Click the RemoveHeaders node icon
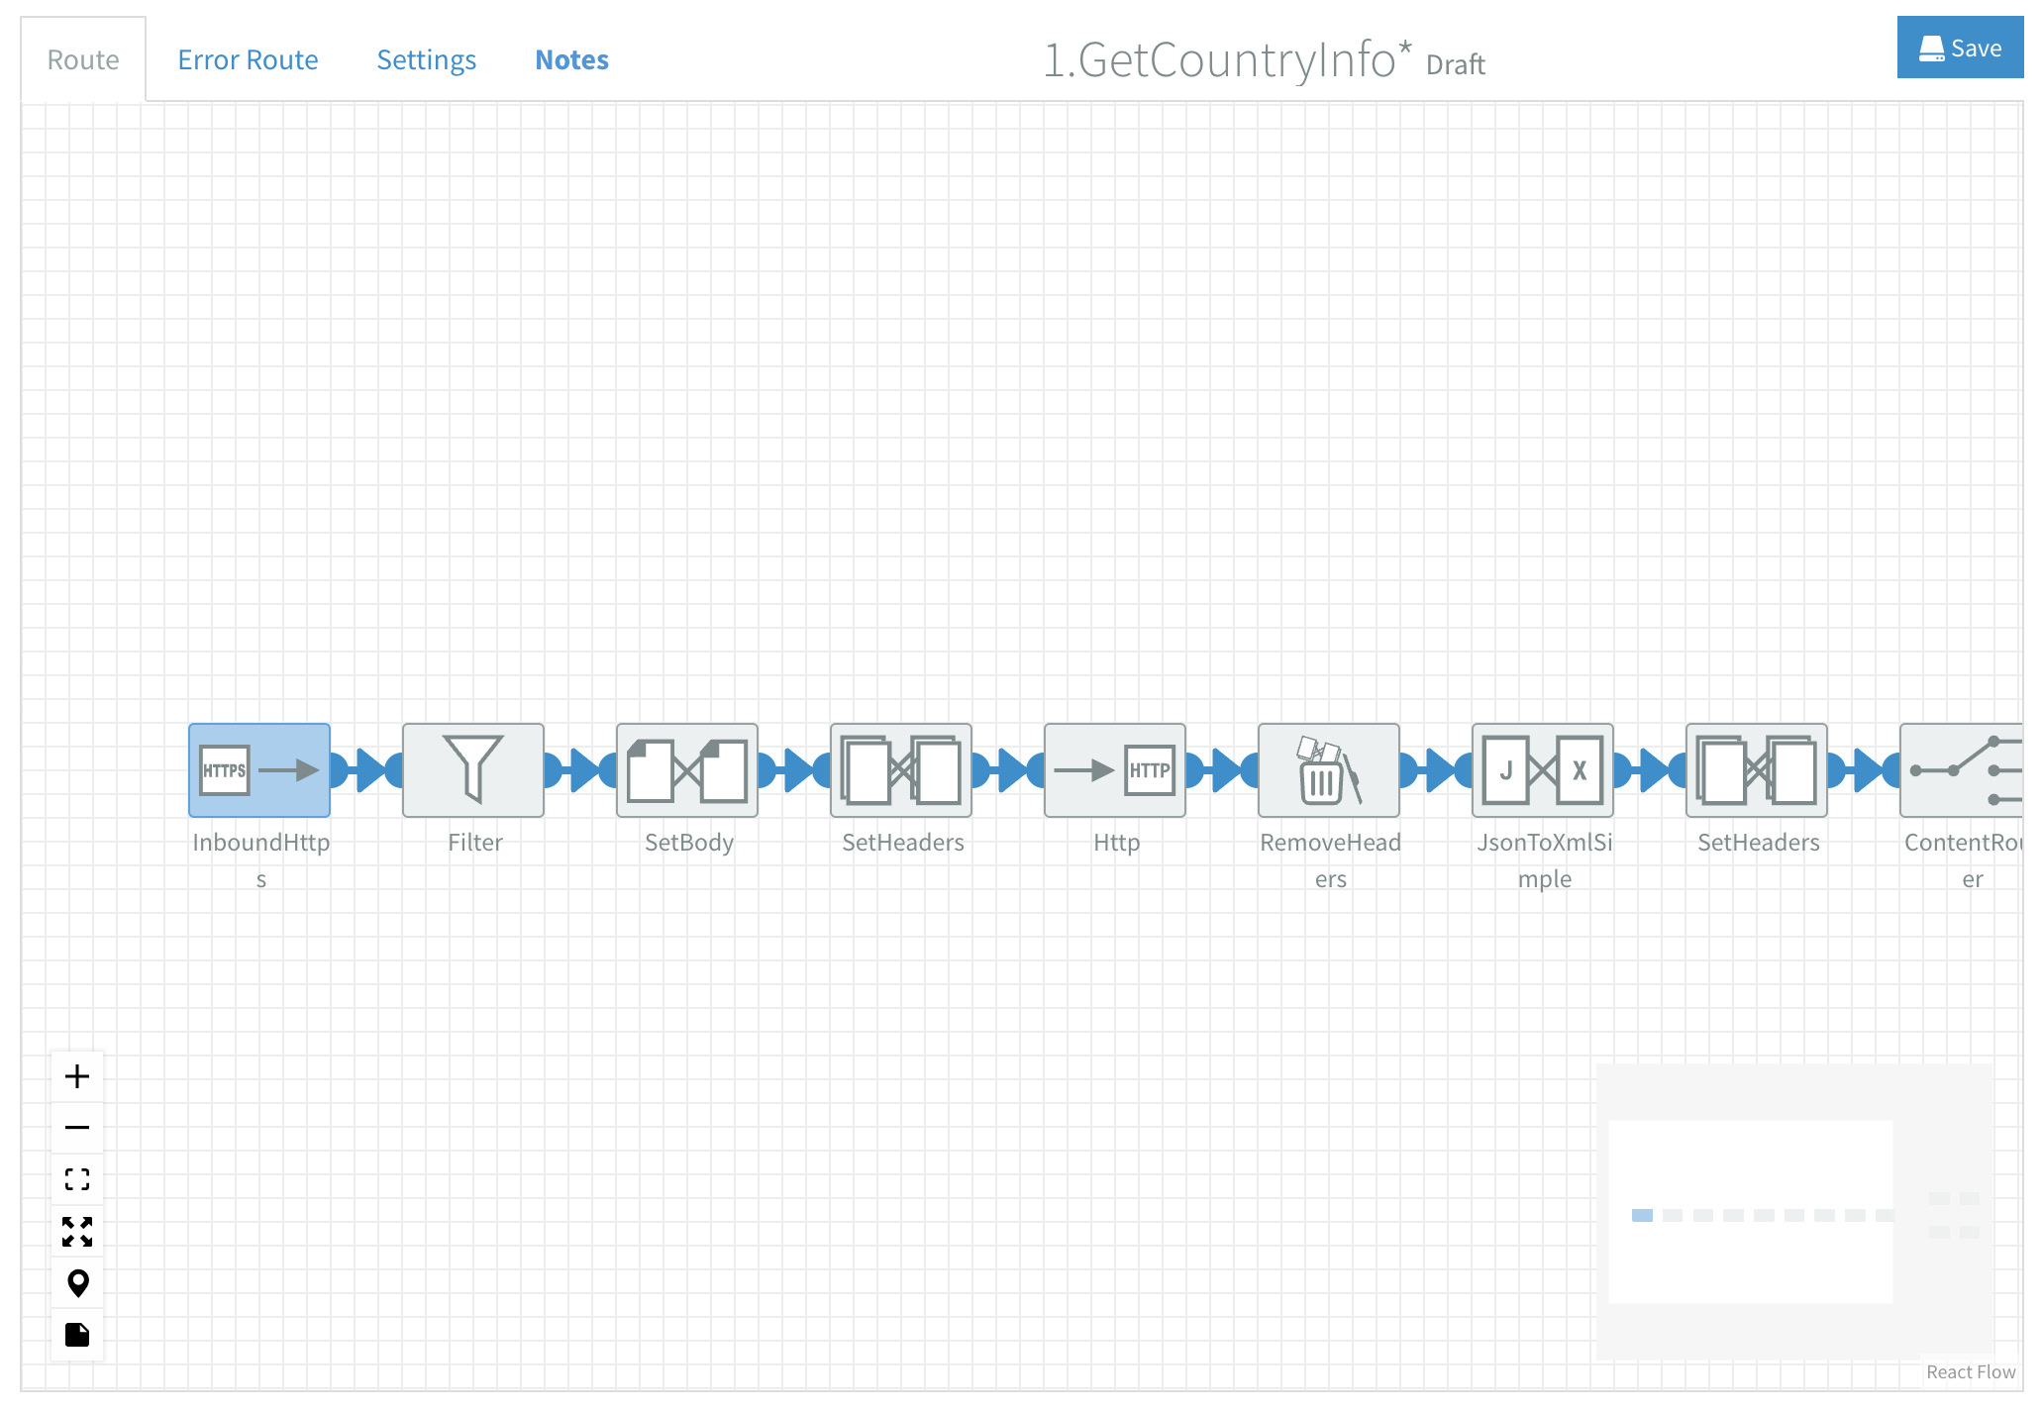Viewport: 2042px width, 1412px height. point(1330,769)
